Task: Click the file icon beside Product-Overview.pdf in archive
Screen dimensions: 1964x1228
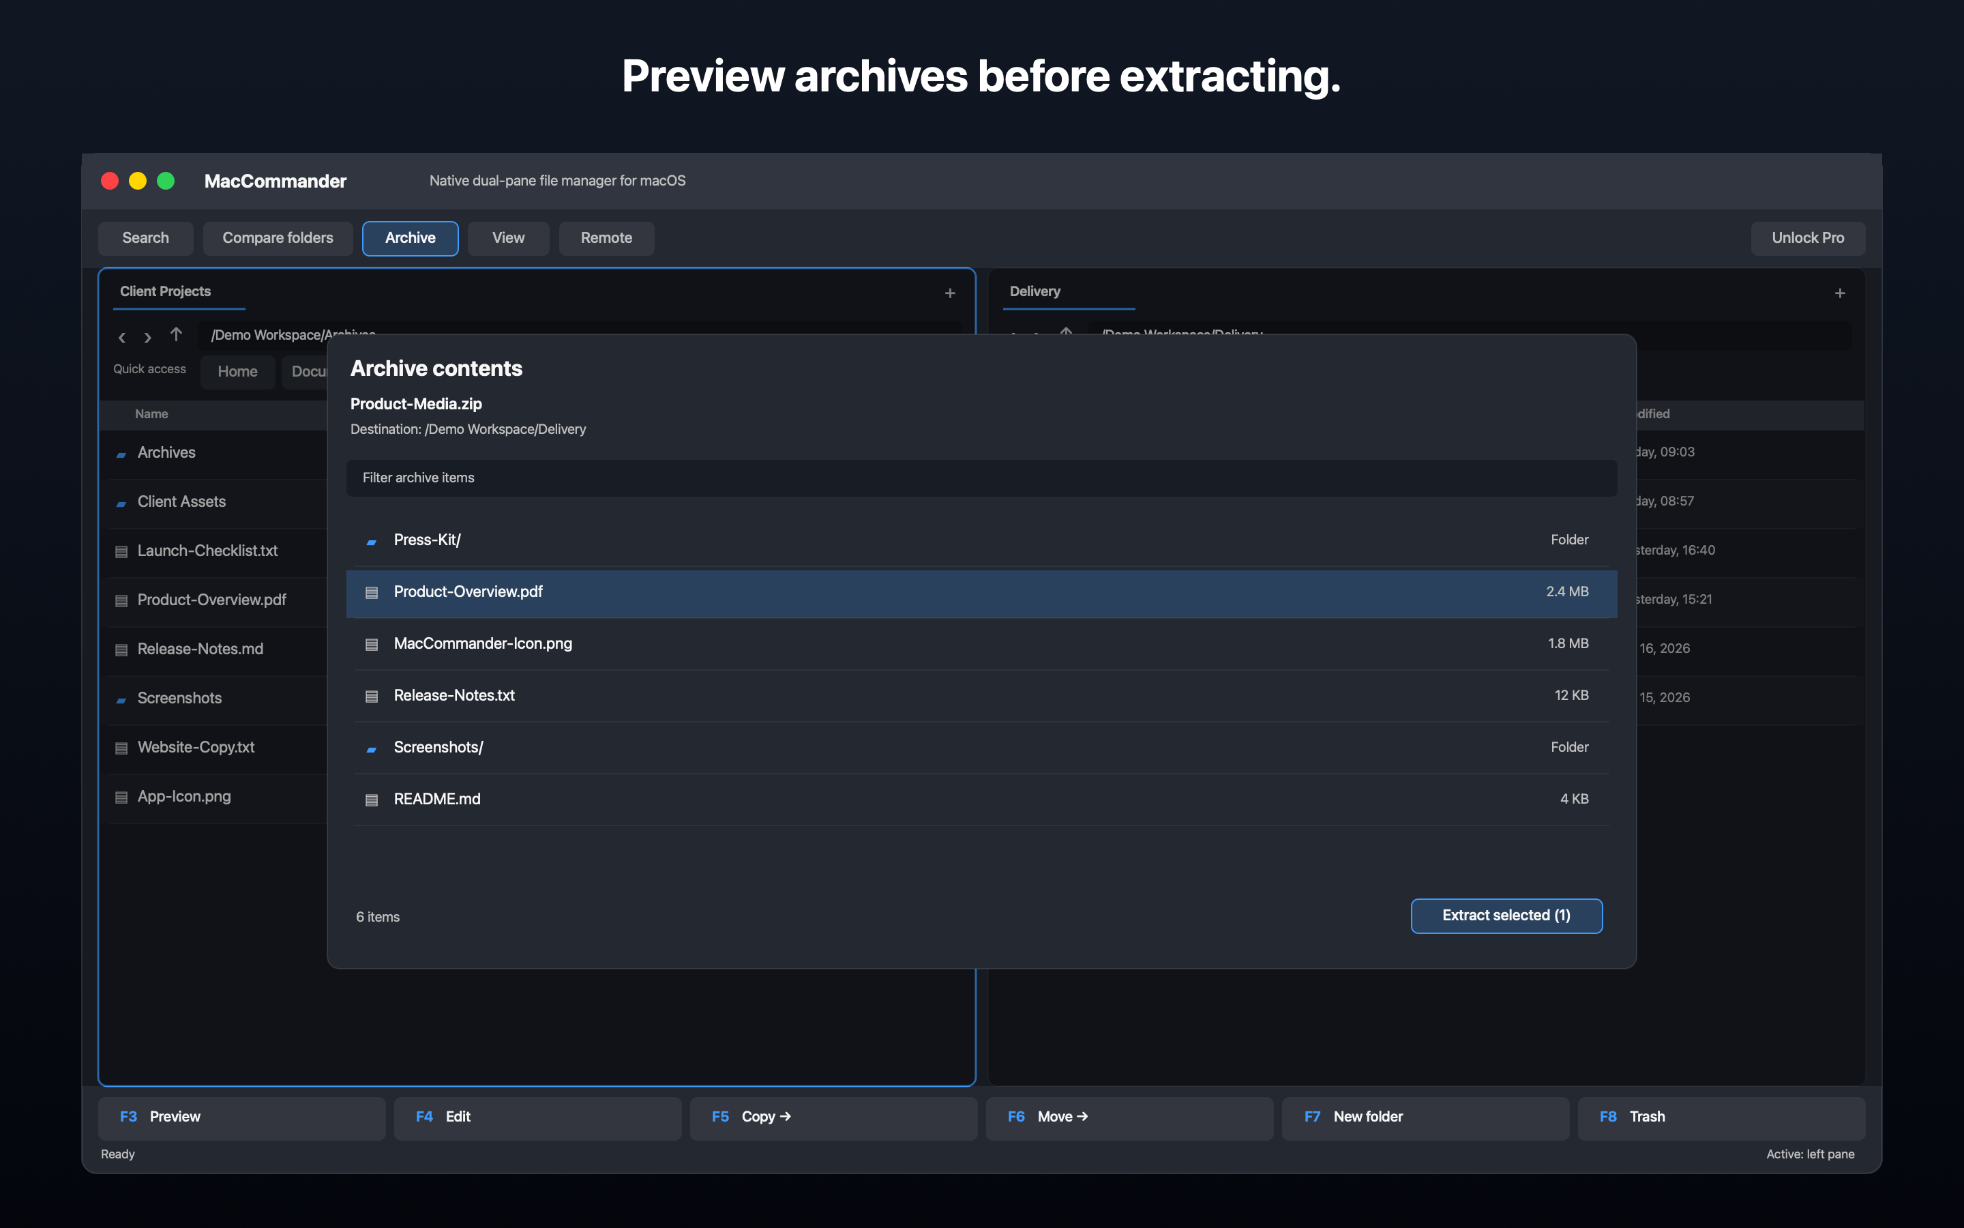Action: click(x=371, y=593)
